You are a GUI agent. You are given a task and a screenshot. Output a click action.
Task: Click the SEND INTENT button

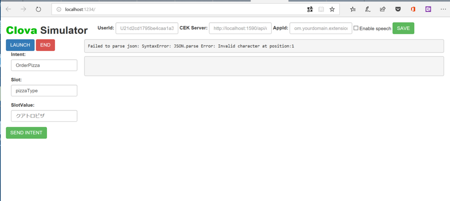click(x=26, y=133)
